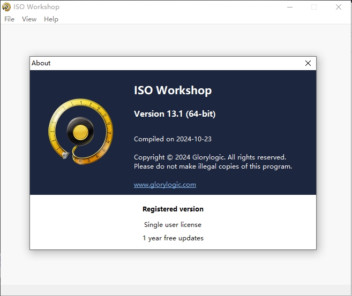Click the ISO Workshop title bar app icon
The width and height of the screenshot is (352, 296).
pyautogui.click(x=6, y=7)
